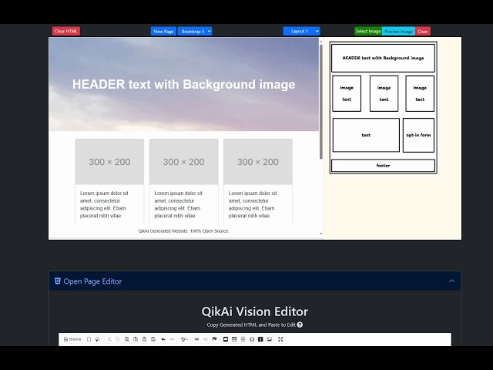Image resolution: width=493 pixels, height=370 pixels.
Task: Collapse the Open Page Editor chevron
Action: click(451, 281)
